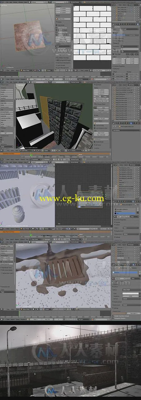
Task: Open the Edit Mode dropdown
Action: (26, 150)
